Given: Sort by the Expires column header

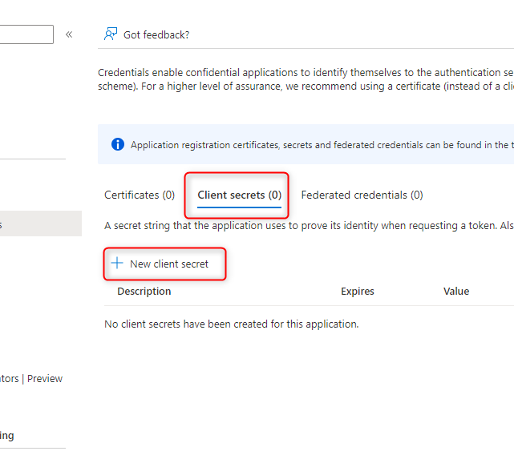Looking at the screenshot, I should click(358, 291).
